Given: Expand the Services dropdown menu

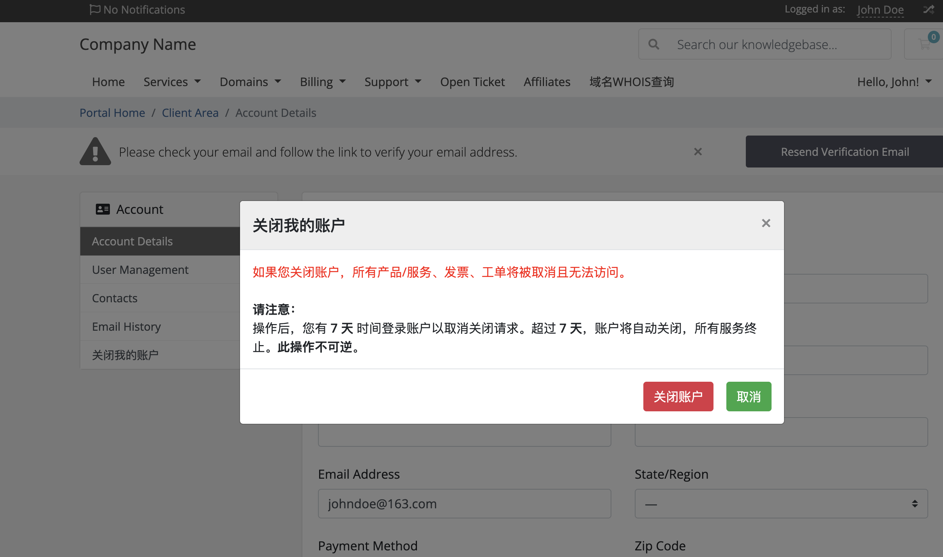Looking at the screenshot, I should pos(172,82).
